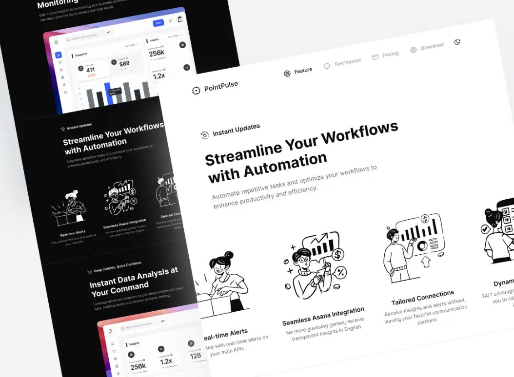Click the sidebar logo in Snapshot dashboard
Screen dimensions: 514x377
click(x=56, y=42)
